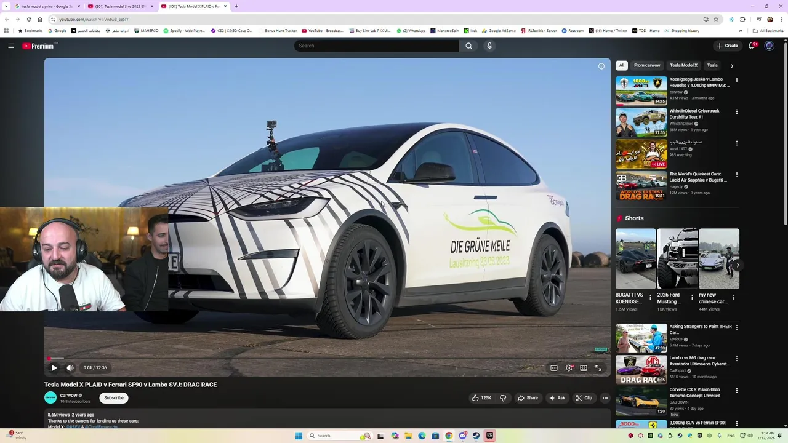Open Koenigsegg Jesko v Lambo Revuelto thumbnail

[641, 90]
